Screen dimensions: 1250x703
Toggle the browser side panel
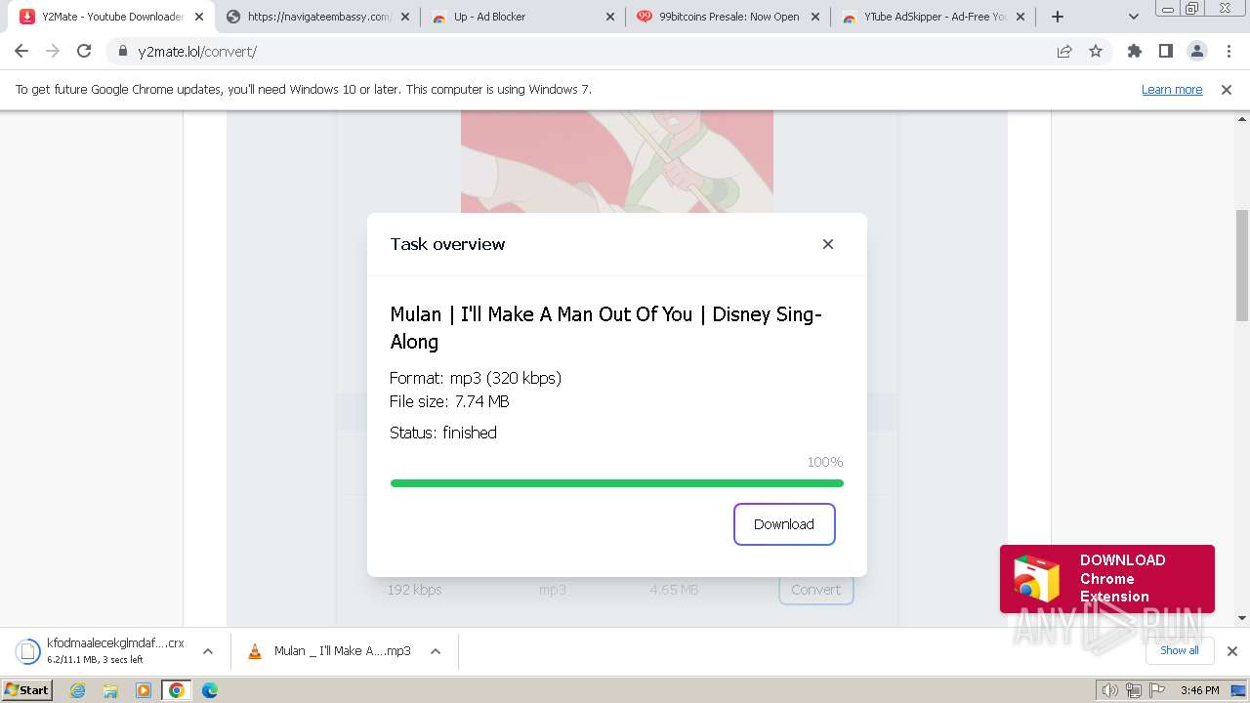pyautogui.click(x=1166, y=51)
